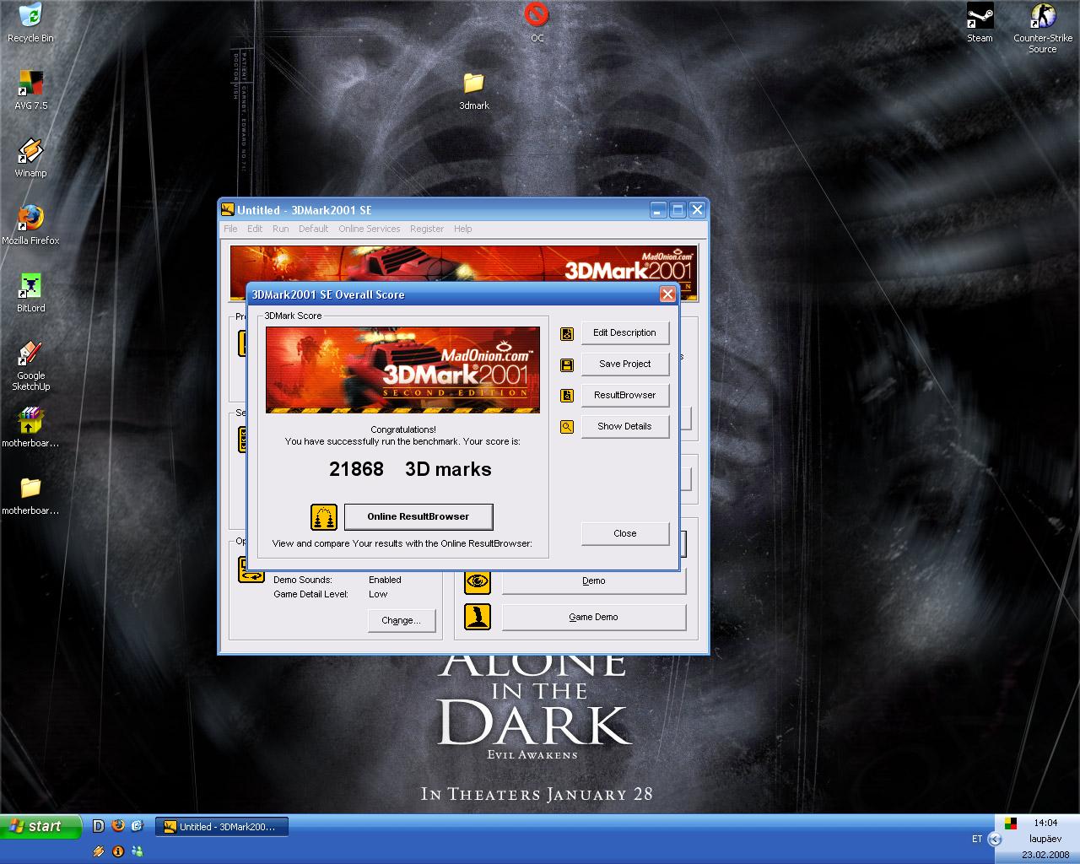Click the Show Details button
Screen dimensions: 1080x864
click(624, 426)
